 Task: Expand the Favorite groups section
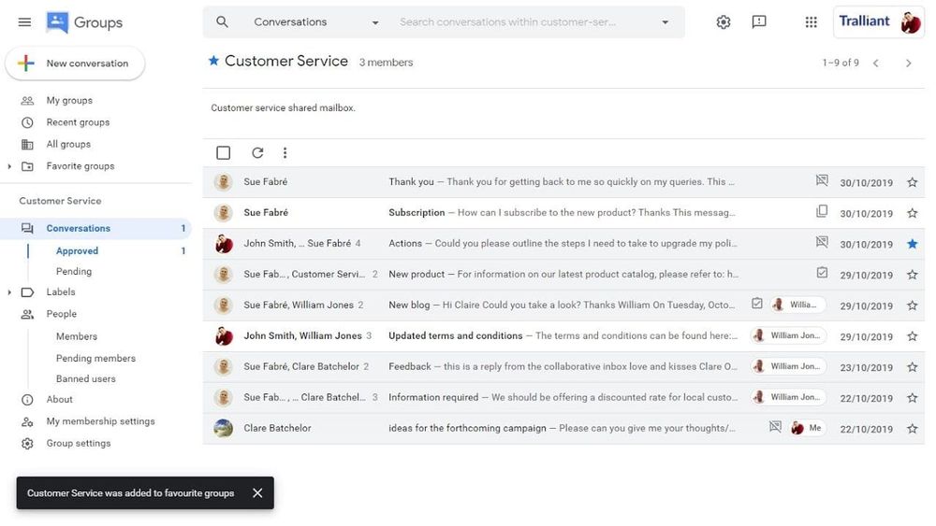(x=9, y=166)
